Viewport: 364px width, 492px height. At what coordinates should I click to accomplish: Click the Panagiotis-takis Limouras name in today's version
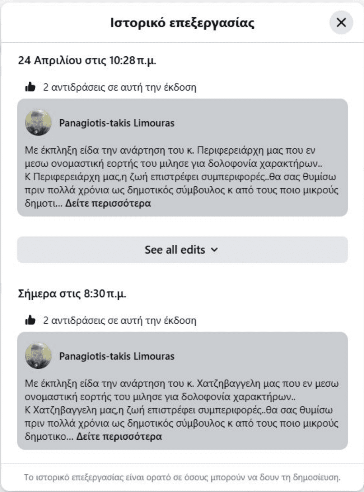click(x=117, y=356)
